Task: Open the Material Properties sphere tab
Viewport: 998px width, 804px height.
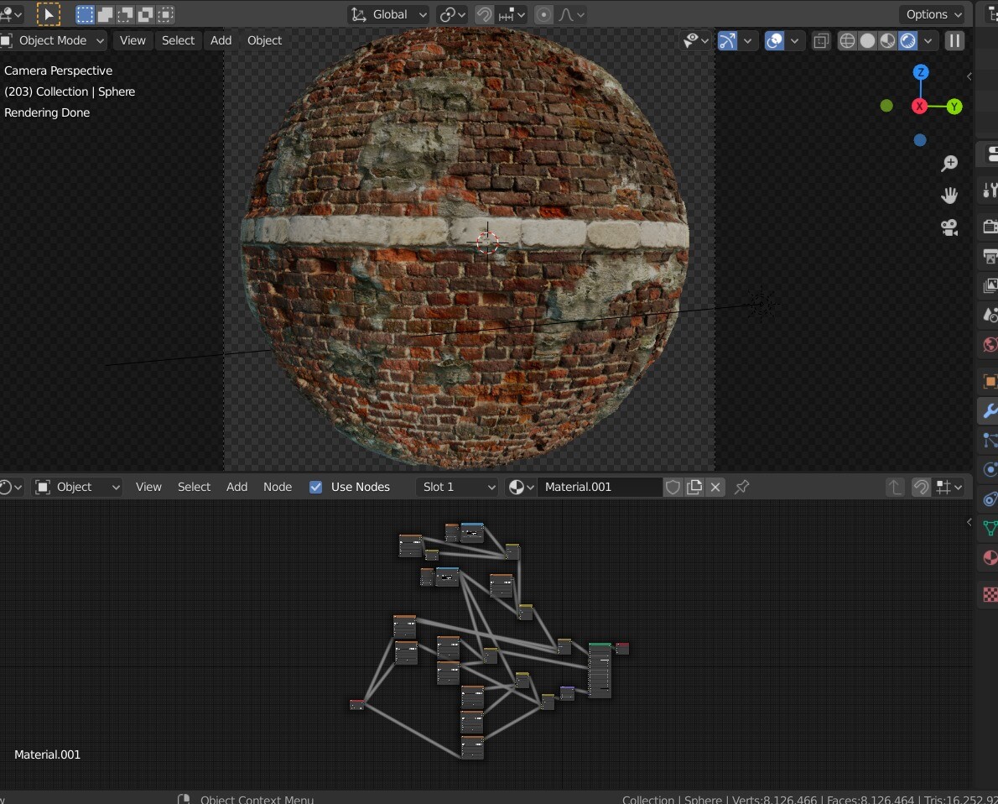Action: [989, 558]
